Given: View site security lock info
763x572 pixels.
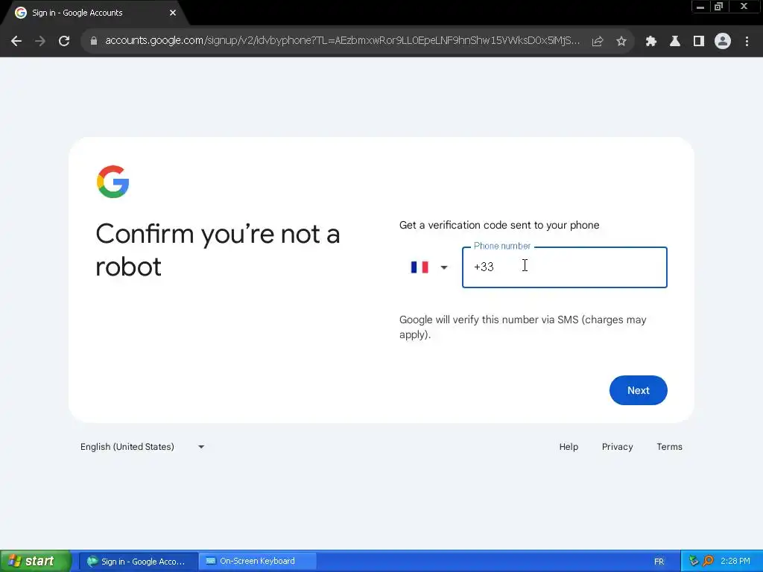Looking at the screenshot, I should tap(93, 42).
